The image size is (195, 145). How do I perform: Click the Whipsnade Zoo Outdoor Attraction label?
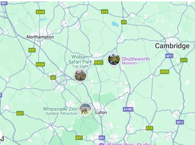click(x=60, y=111)
